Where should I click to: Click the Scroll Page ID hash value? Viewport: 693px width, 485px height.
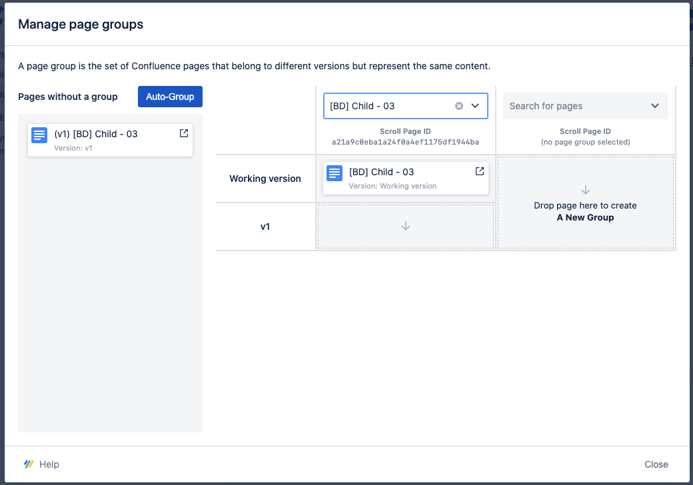[405, 142]
